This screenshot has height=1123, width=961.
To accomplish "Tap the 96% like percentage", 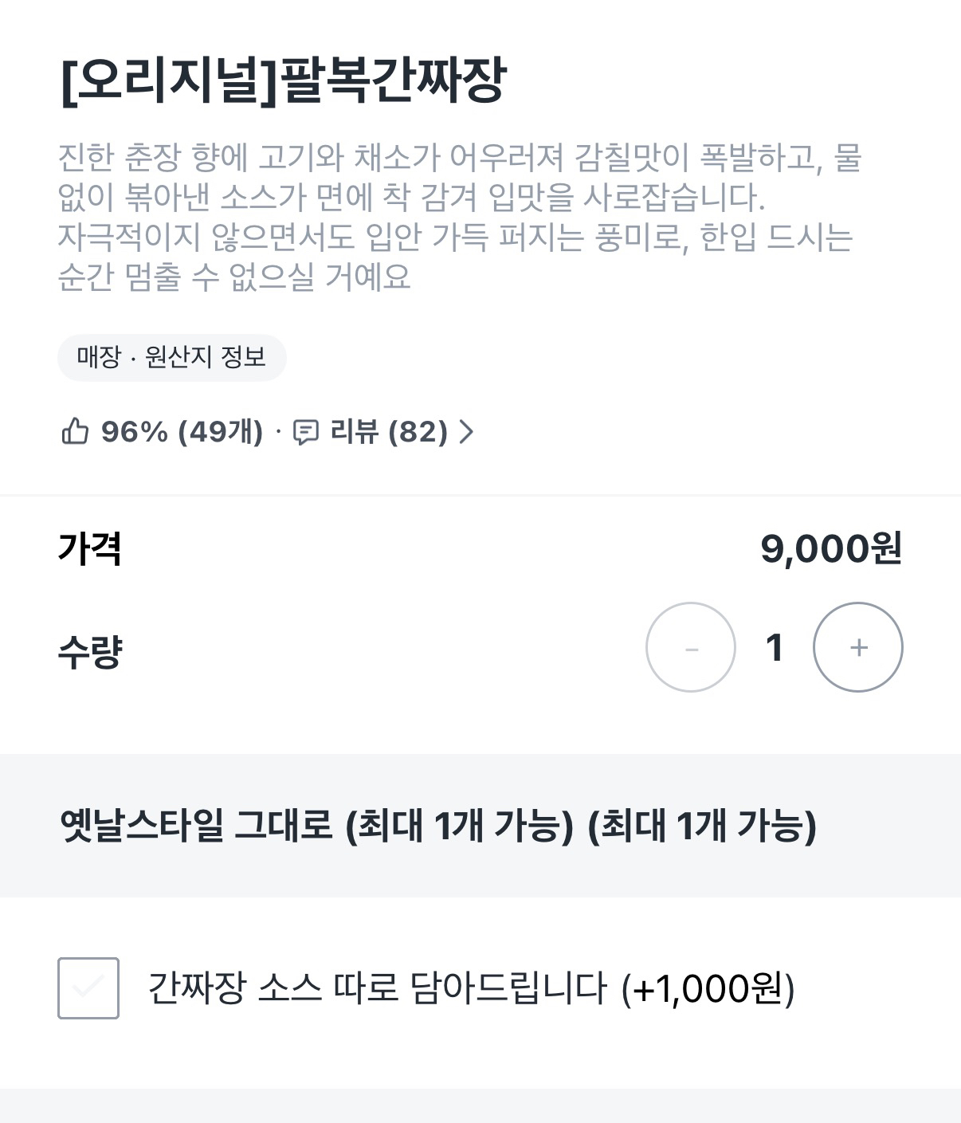I will pyautogui.click(x=134, y=432).
